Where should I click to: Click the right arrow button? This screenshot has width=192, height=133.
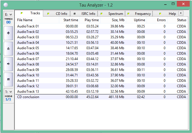coord(8,64)
